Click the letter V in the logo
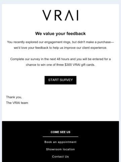The height and width of the screenshot is (162, 121). 47,15
